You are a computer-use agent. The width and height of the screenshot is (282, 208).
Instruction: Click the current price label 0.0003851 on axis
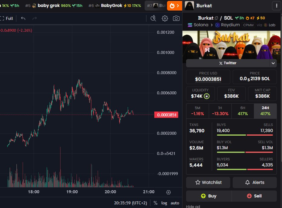point(166,115)
